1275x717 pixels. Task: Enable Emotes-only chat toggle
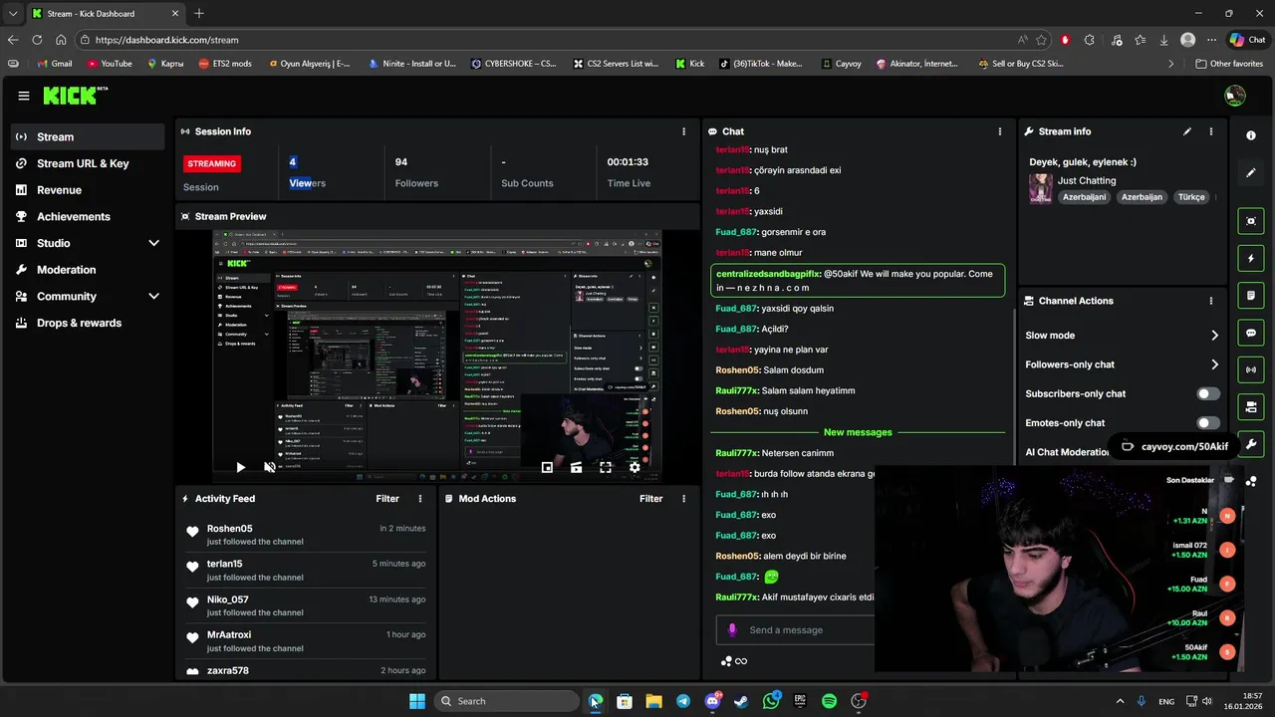point(1207,423)
